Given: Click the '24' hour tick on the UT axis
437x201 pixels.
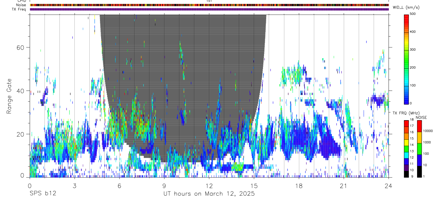Looking at the screenshot, I should coord(389,186).
